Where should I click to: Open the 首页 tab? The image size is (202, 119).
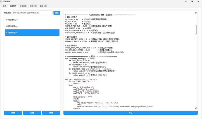coord(4,6)
